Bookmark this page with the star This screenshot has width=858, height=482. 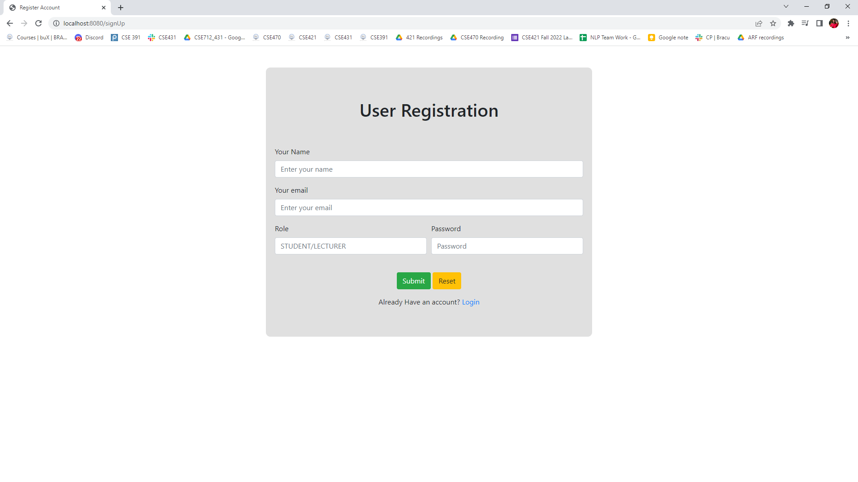coord(773,23)
